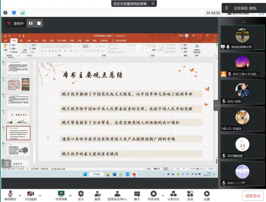Click the red 结束会议 button
This screenshot has height=202, width=266.
point(253,196)
